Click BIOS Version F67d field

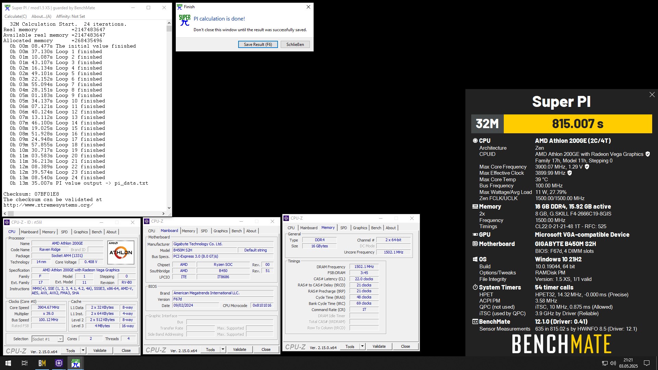pyautogui.click(x=223, y=299)
